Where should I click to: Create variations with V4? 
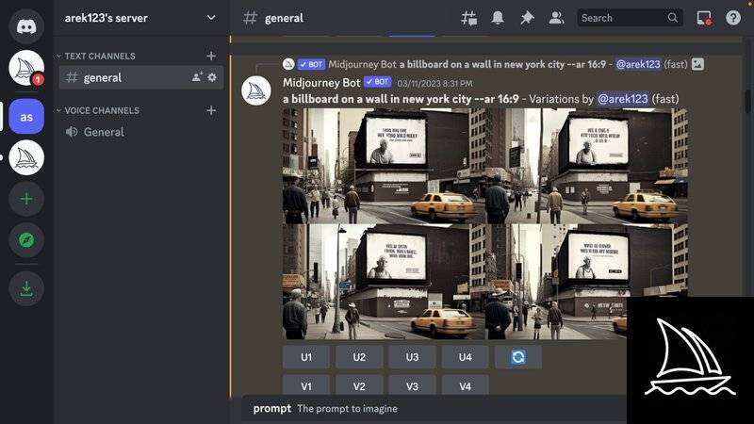coord(465,385)
